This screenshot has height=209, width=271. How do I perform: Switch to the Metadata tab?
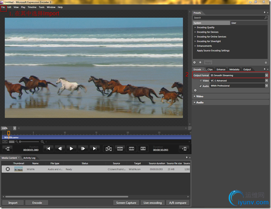pos(234,69)
